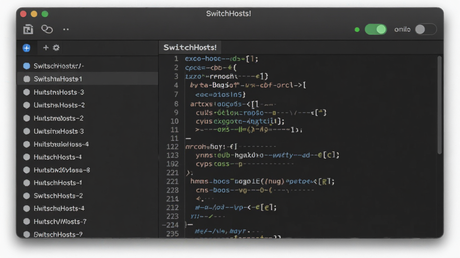Click the yellow minimize window button
The height and width of the screenshot is (258, 460).
pos(34,14)
